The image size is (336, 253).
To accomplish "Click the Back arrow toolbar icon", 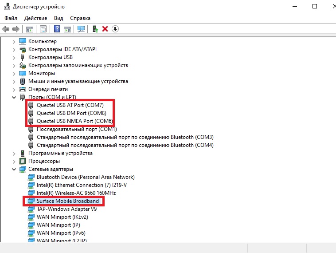I will [x=6, y=29].
